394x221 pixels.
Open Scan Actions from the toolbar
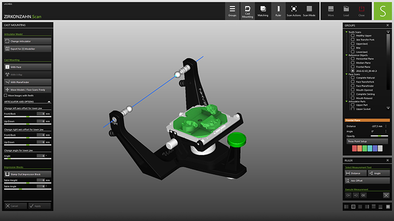click(x=294, y=11)
